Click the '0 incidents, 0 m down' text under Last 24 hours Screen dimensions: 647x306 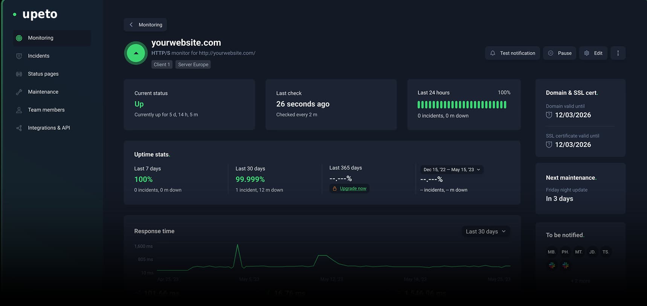[x=443, y=116]
